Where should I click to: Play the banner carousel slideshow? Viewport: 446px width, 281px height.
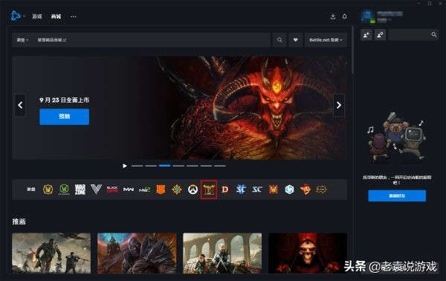coord(125,166)
